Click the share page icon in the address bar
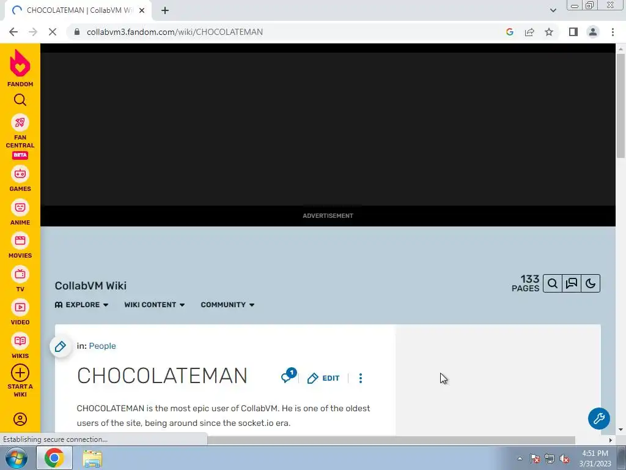Image resolution: width=626 pixels, height=470 pixels. [529, 32]
